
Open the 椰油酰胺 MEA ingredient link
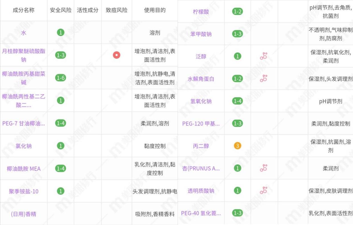(24, 168)
